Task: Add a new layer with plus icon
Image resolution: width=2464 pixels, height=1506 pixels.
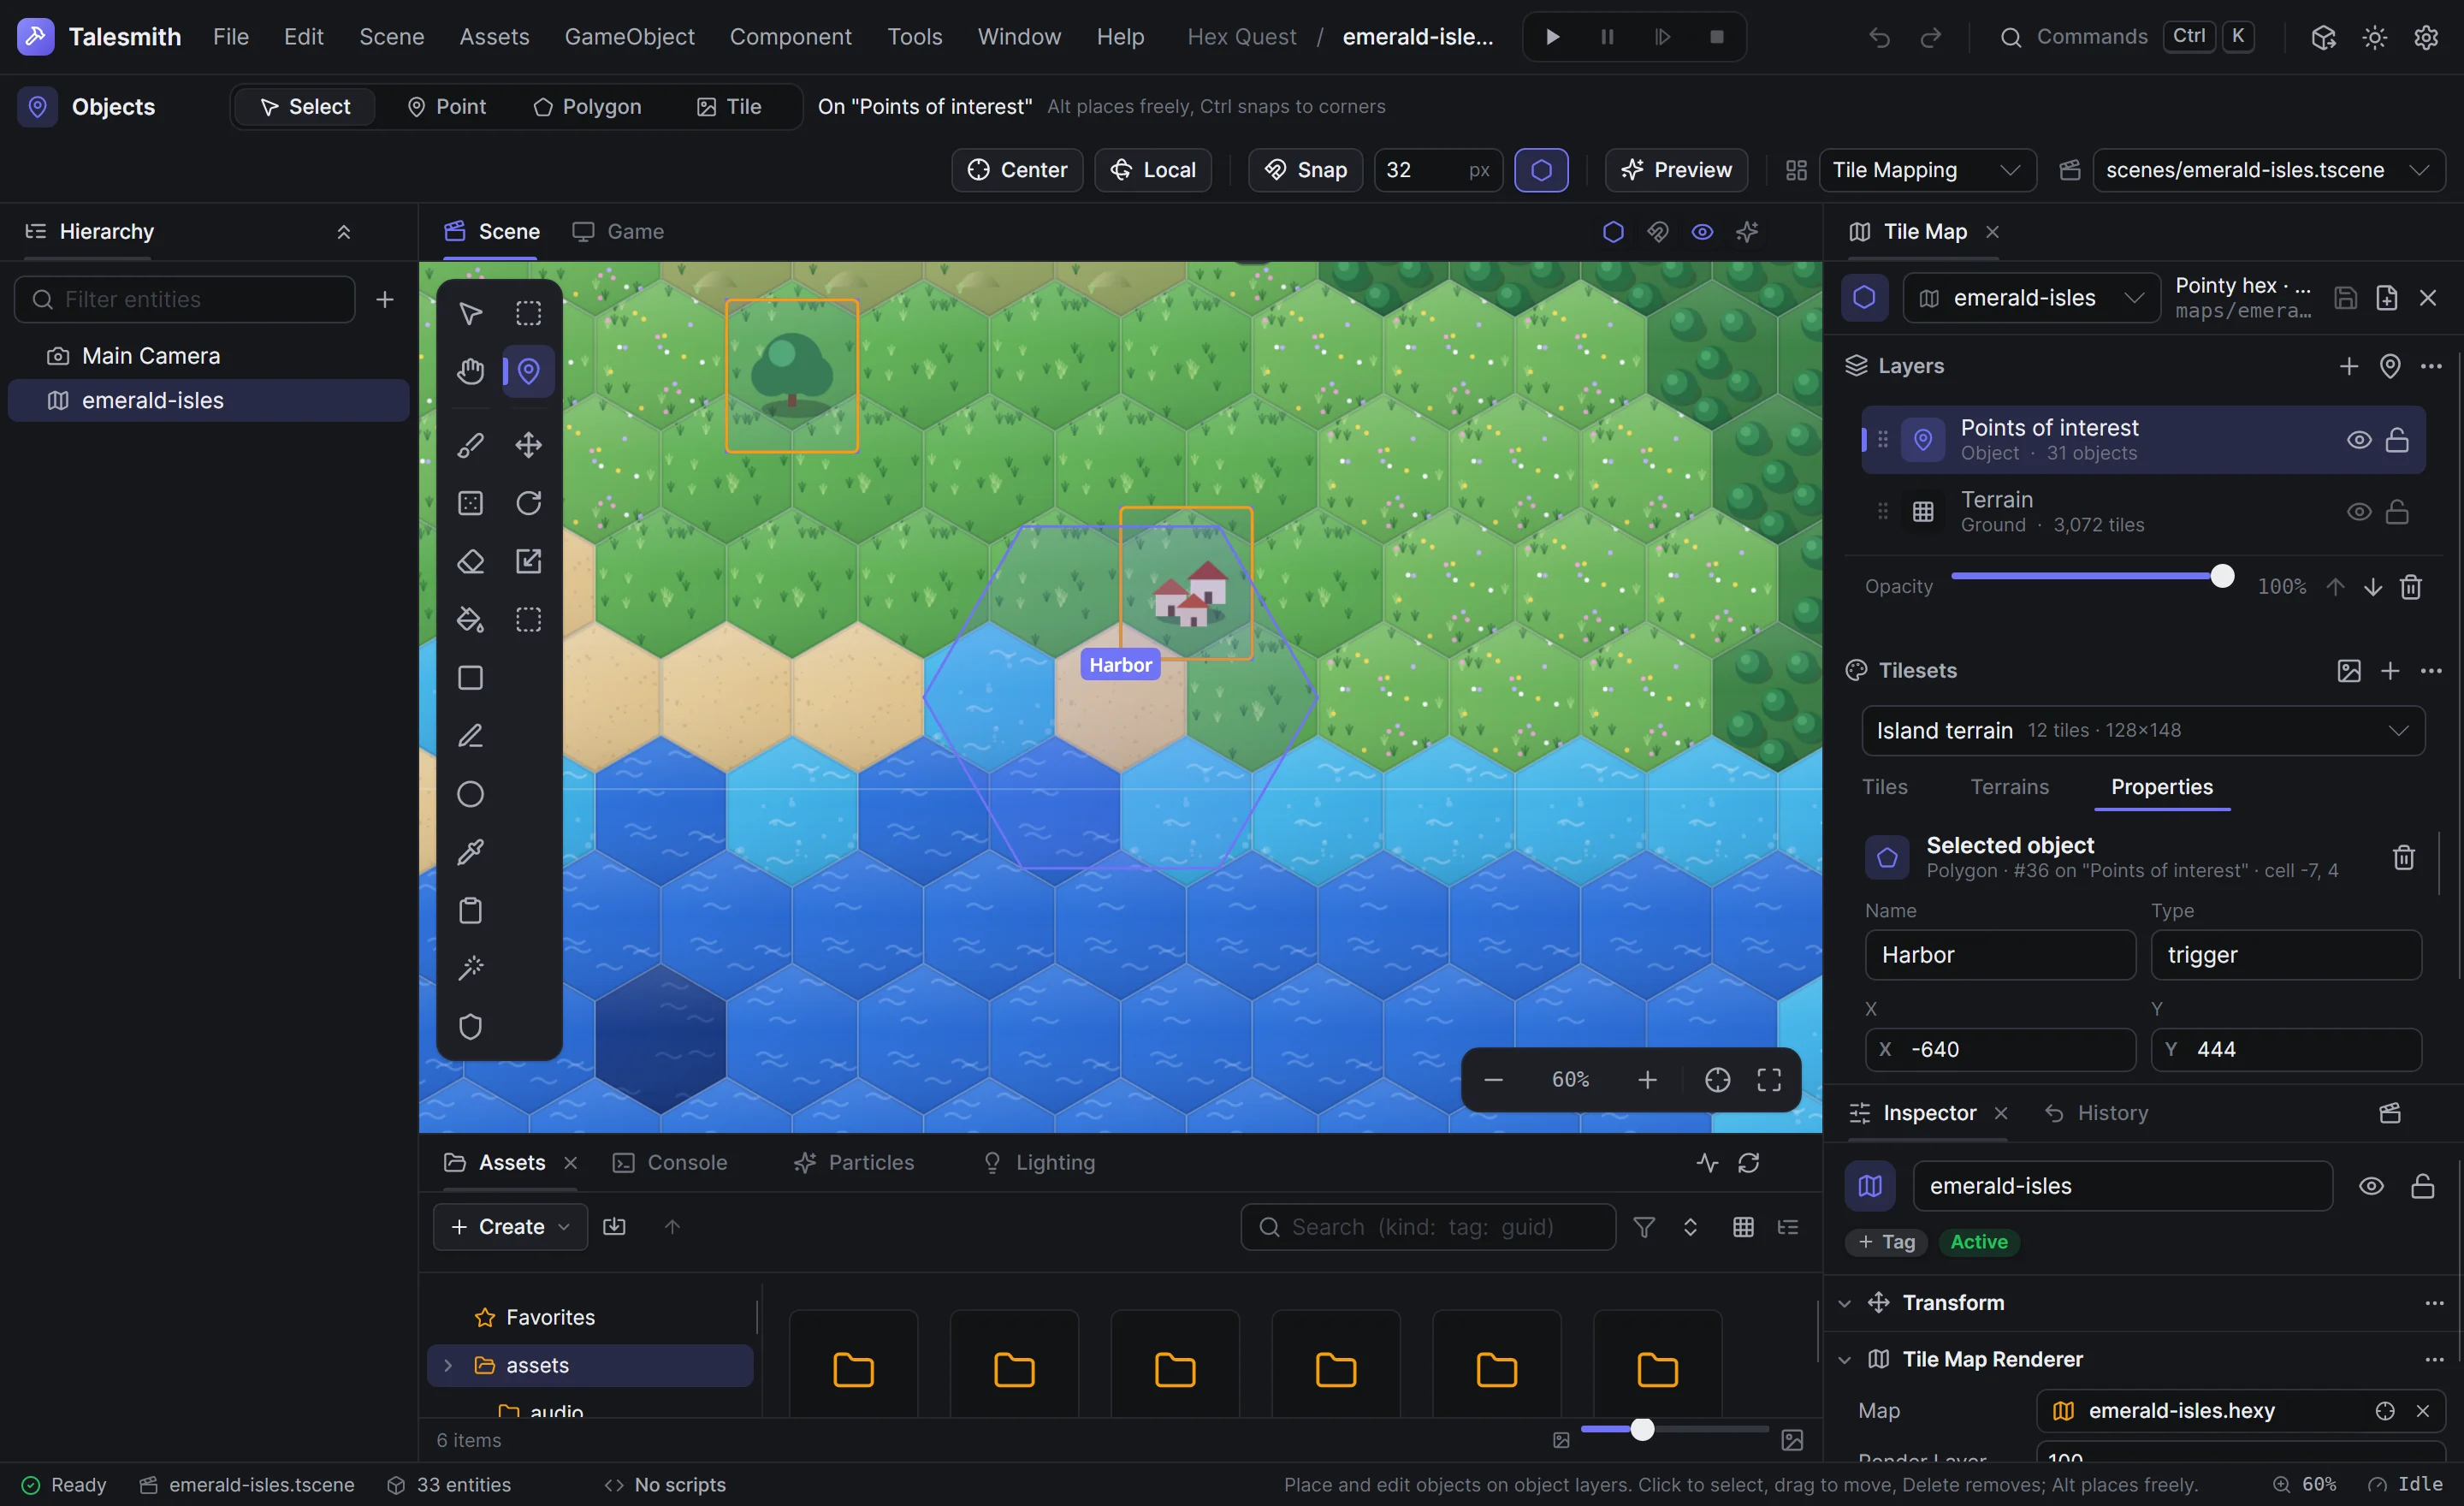Action: [x=2348, y=366]
